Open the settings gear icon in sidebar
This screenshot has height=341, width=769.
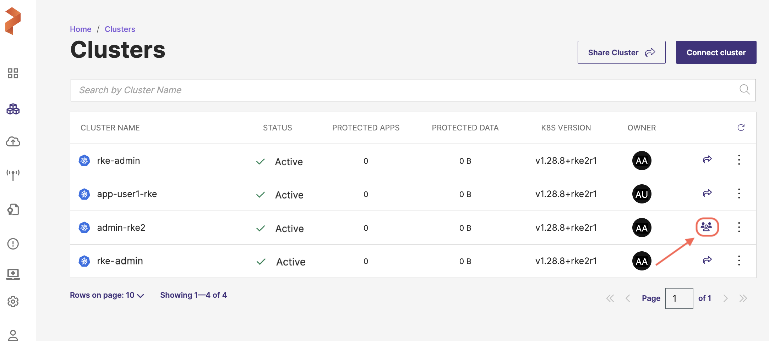point(13,302)
